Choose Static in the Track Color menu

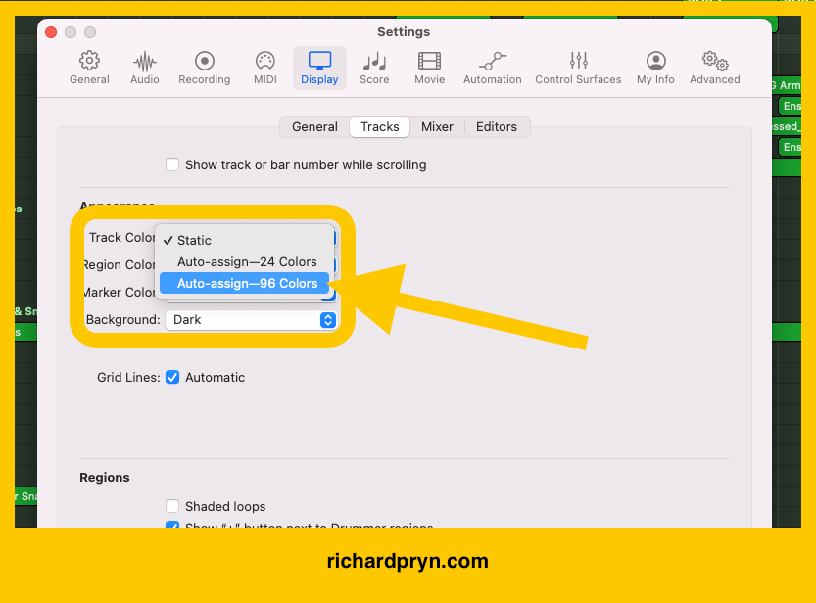[245, 240]
